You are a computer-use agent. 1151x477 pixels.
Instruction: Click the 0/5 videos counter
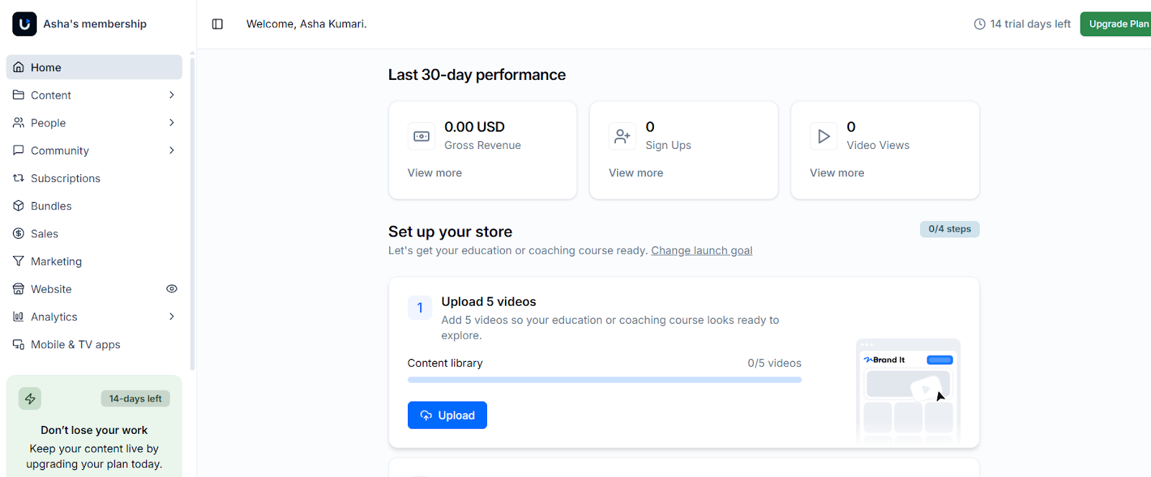(x=774, y=363)
